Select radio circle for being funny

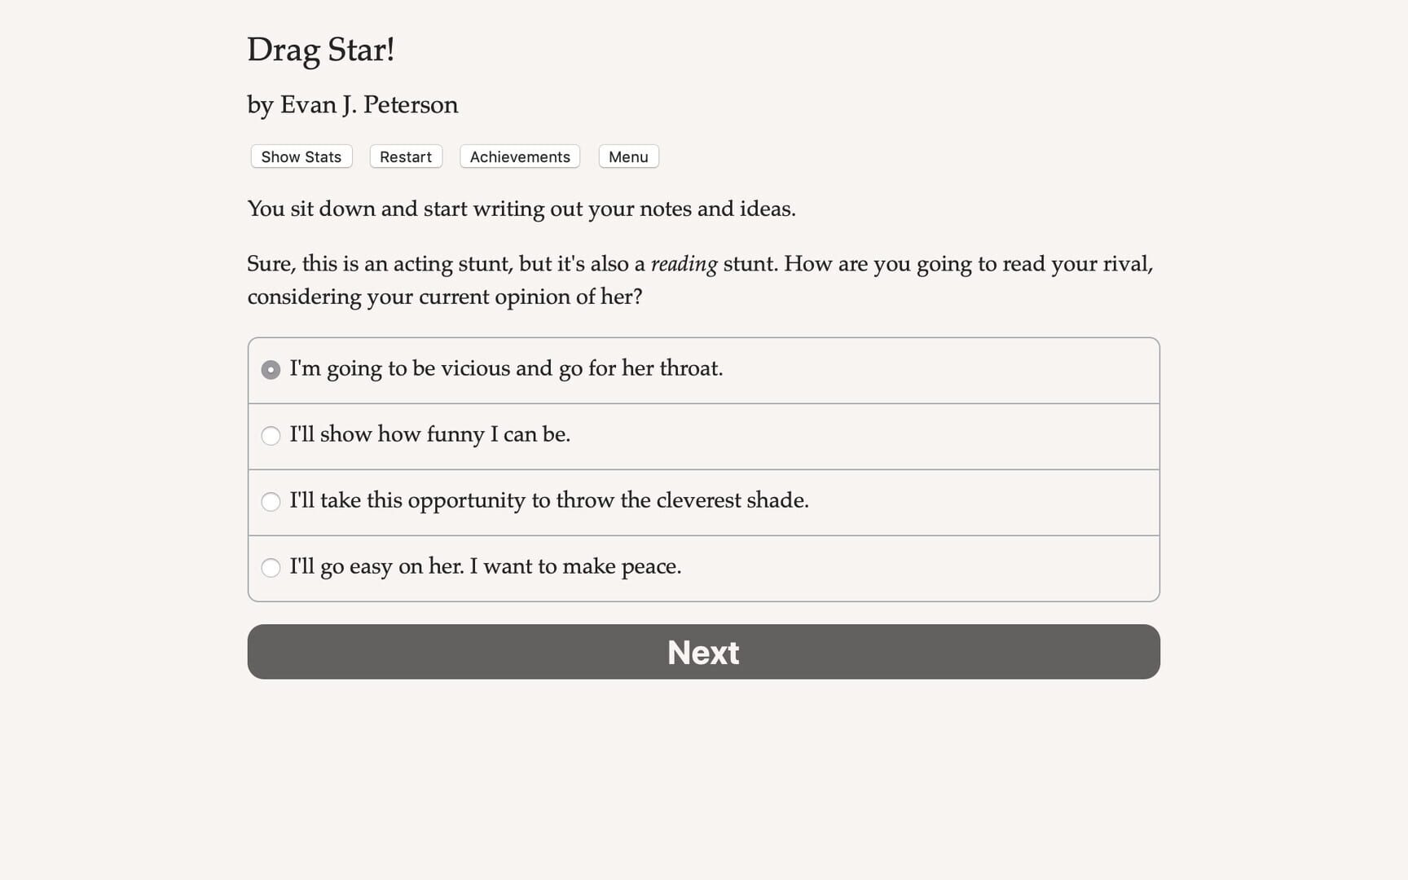(271, 436)
